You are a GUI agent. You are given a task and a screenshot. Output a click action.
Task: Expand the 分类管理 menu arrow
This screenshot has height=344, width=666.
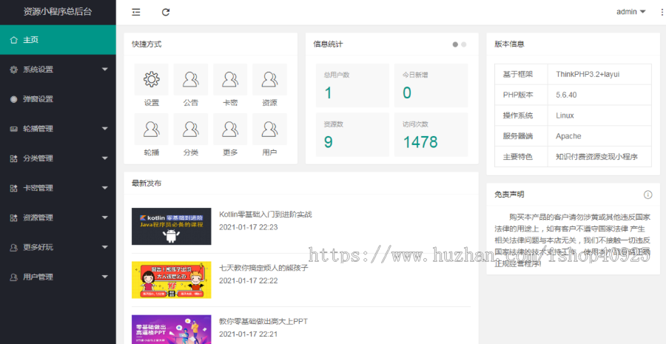pyautogui.click(x=105, y=158)
